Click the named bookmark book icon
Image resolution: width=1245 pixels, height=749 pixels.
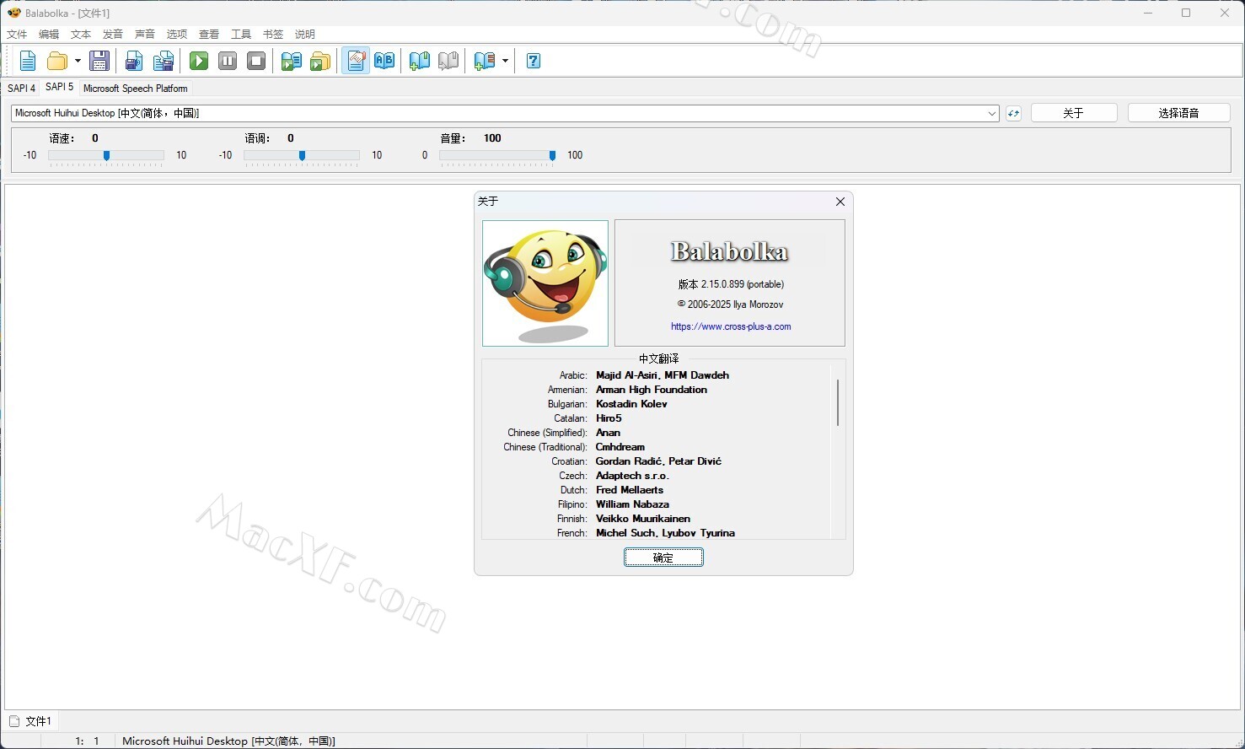click(484, 61)
